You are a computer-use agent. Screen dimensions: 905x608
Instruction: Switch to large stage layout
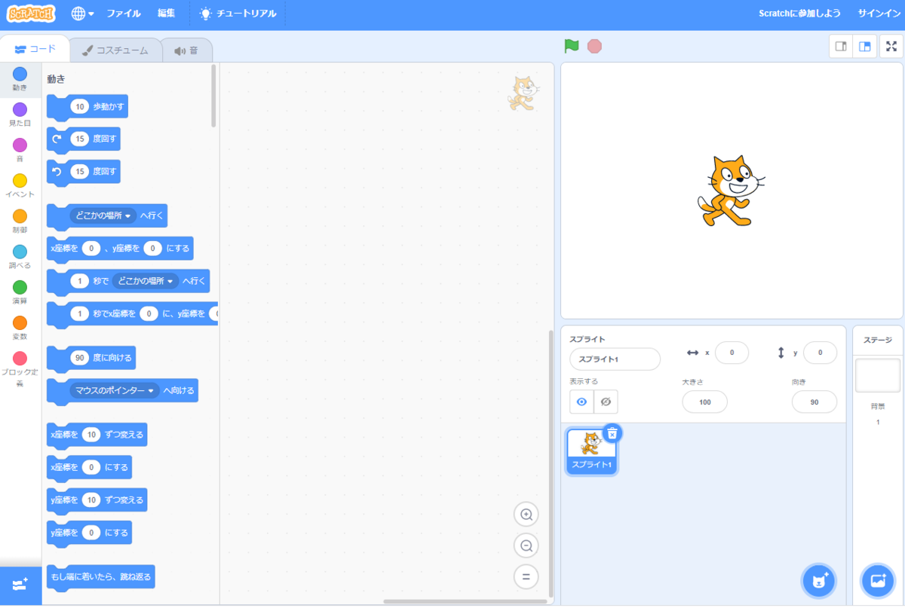coord(865,46)
